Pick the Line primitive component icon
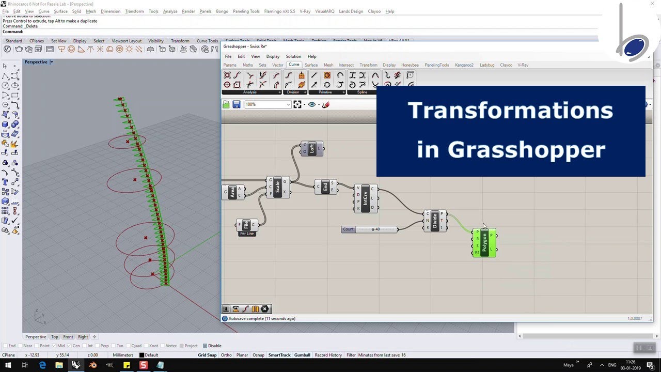This screenshot has height=372, width=661. pyautogui.click(x=314, y=75)
